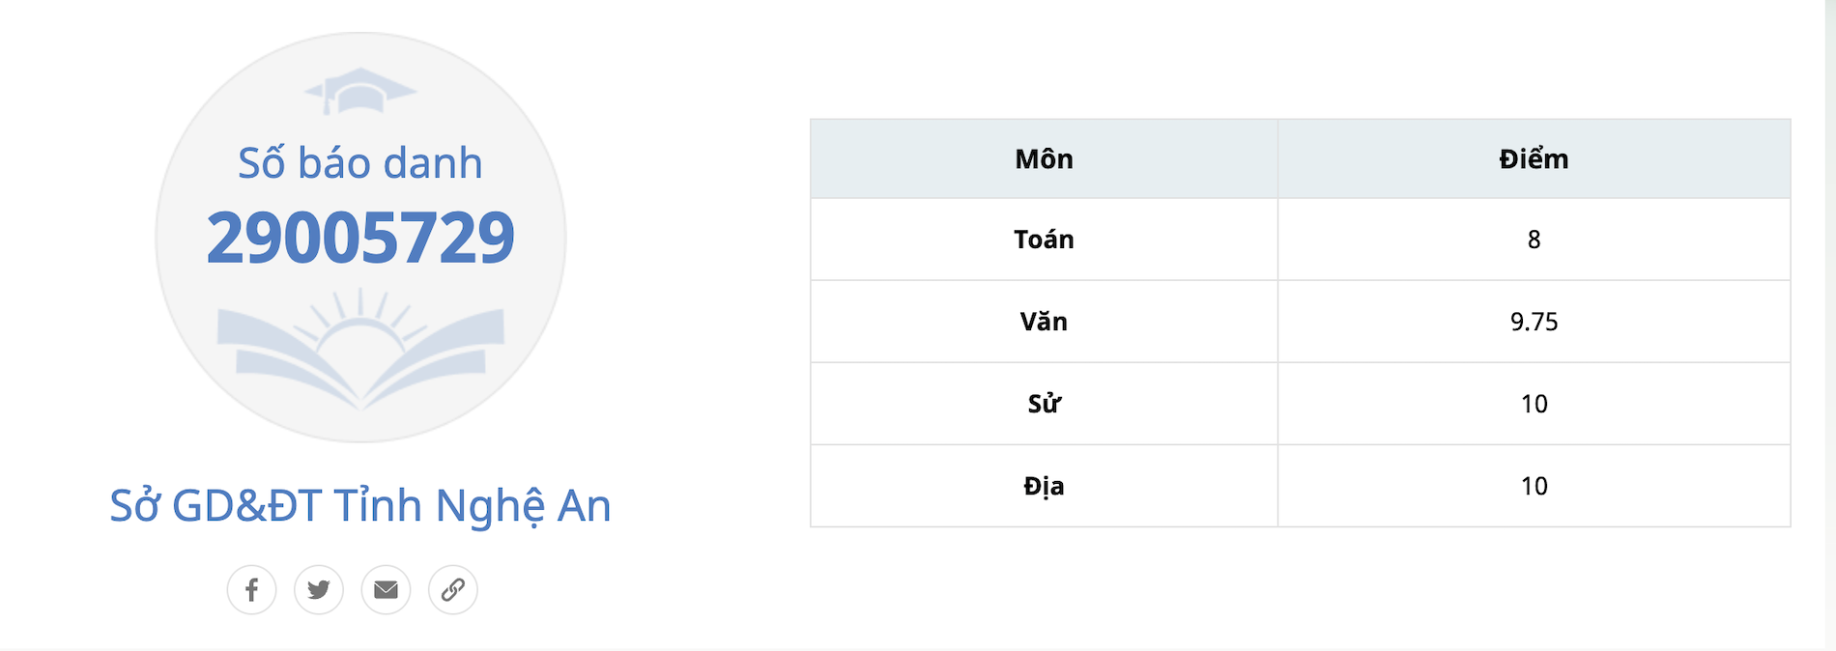Share result on Twitter
Viewport: 1836px width, 651px height.
click(319, 589)
